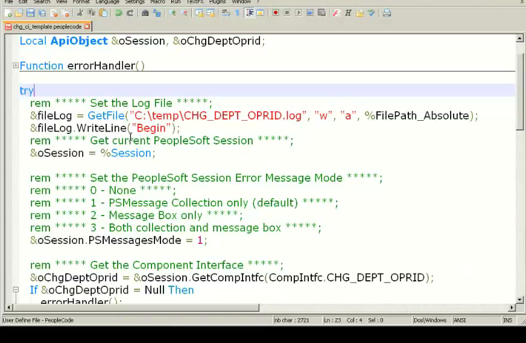The width and height of the screenshot is (526, 343).
Task: Toggle Show All Characters pilcrow icon
Action: click(237, 13)
